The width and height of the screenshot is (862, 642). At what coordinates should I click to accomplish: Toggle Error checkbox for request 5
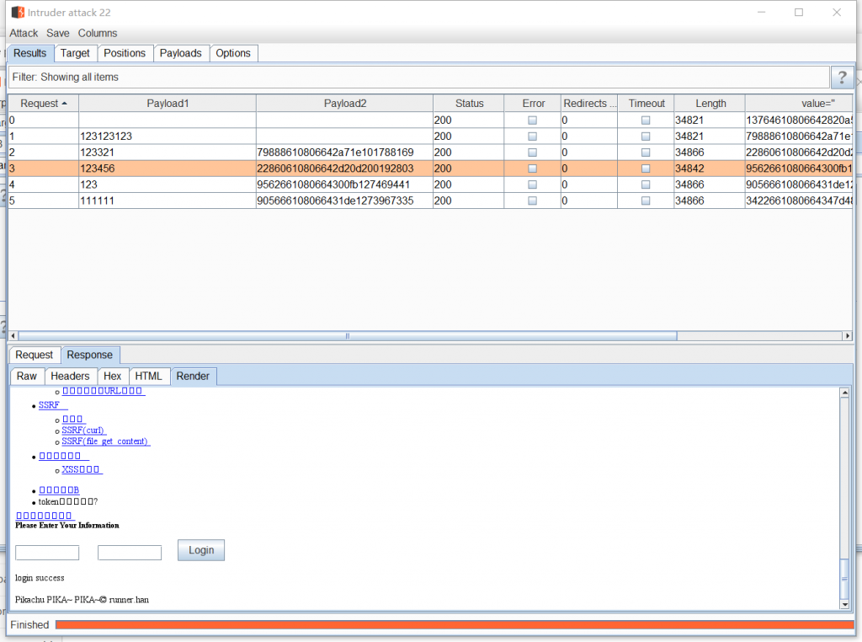click(x=532, y=201)
